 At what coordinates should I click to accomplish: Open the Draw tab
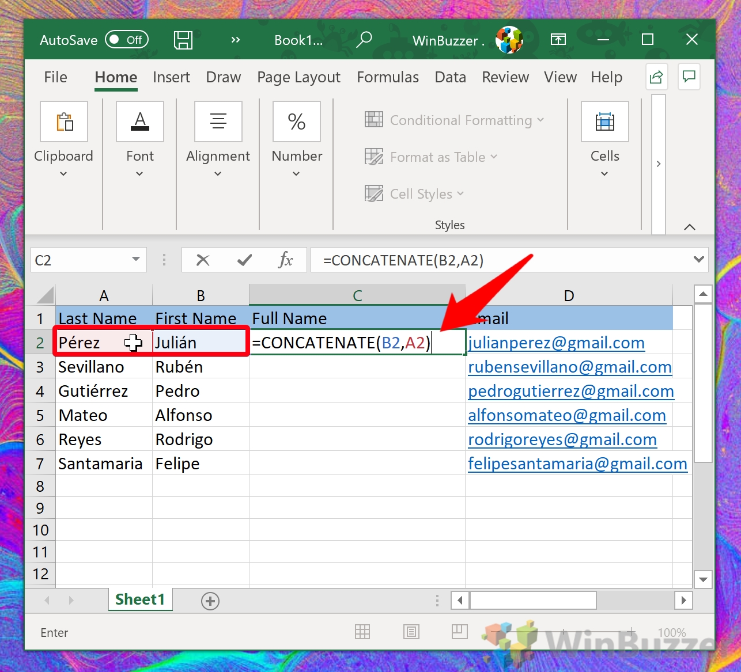(x=224, y=77)
